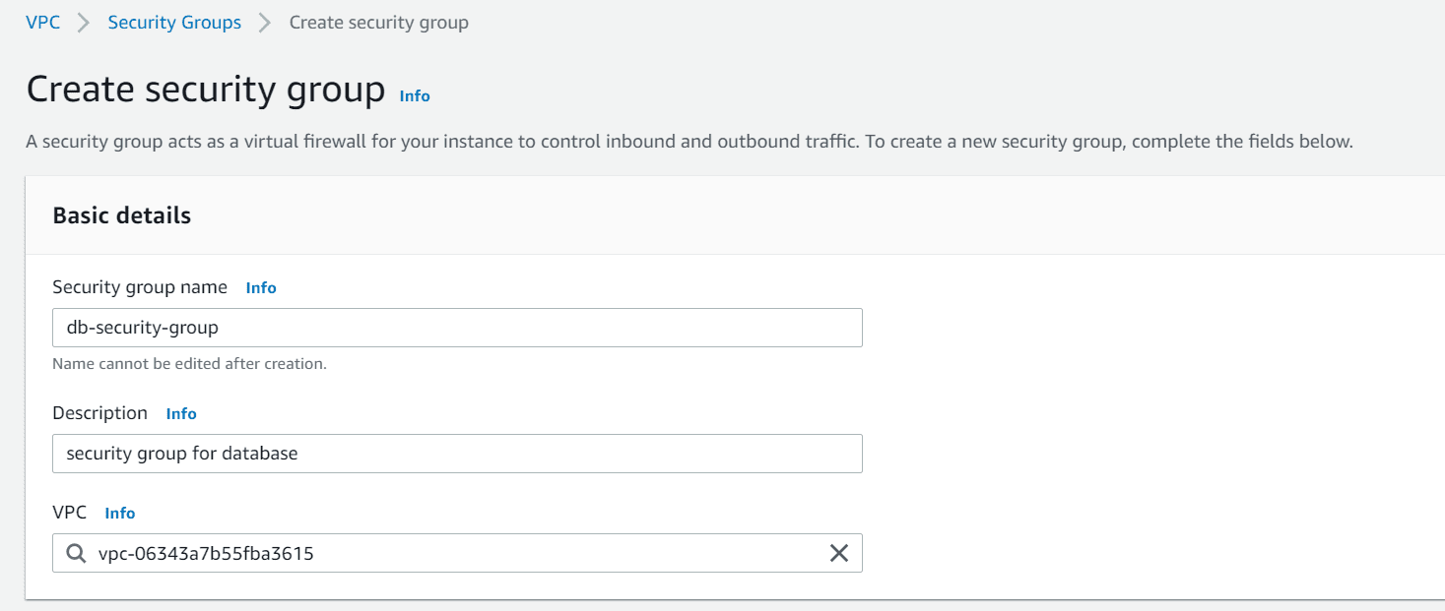Click the 'Name cannot be edited after creation.' hint
Screen dimensions: 1445x611
pos(189,364)
